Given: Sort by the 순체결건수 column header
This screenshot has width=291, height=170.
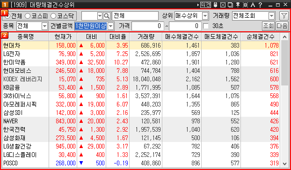Looking at the screenshot, I should point(261,37).
